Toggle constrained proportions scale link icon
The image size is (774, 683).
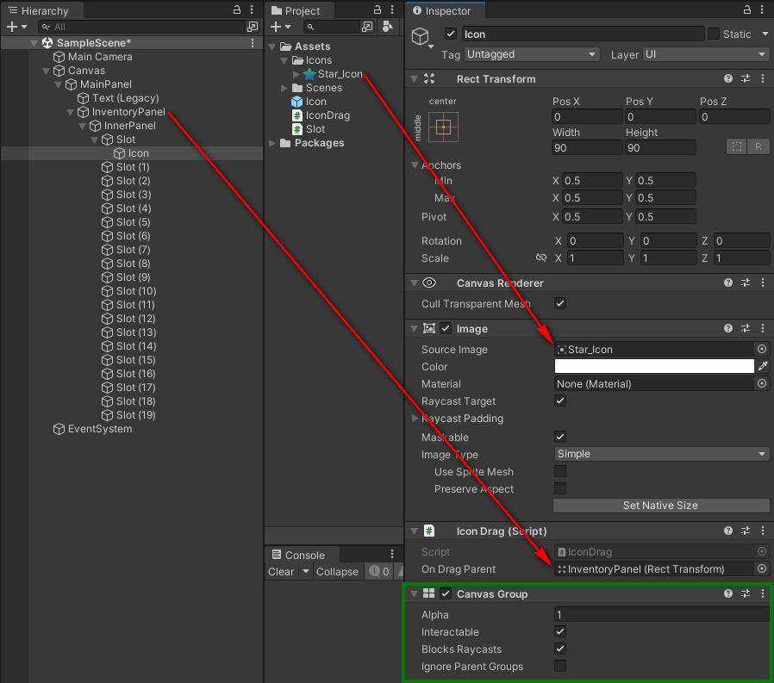coord(541,258)
